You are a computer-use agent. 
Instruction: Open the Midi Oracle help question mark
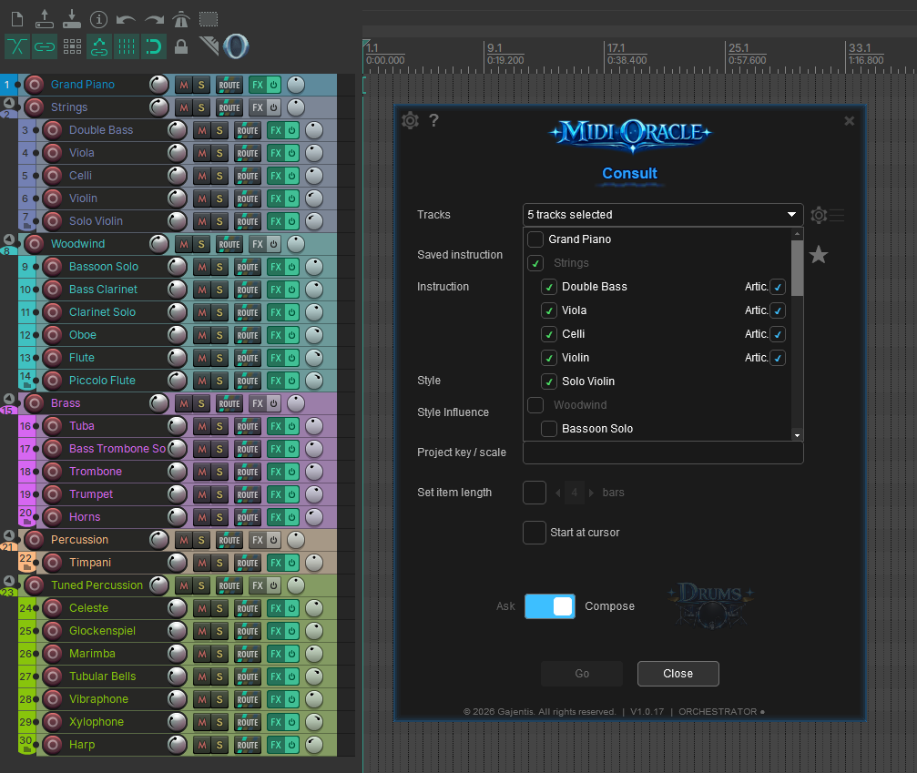tap(434, 120)
